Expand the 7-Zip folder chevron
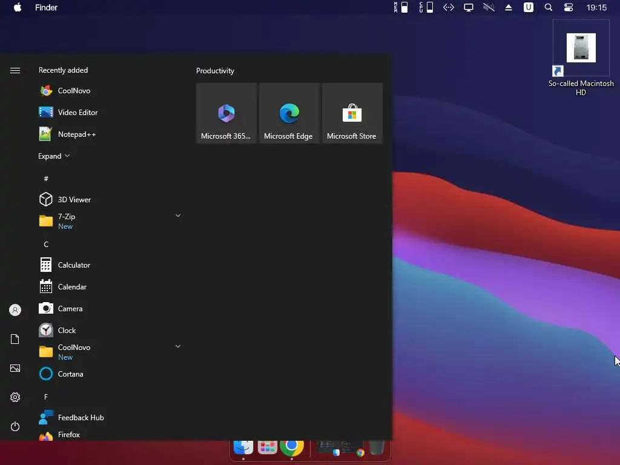 178,216
